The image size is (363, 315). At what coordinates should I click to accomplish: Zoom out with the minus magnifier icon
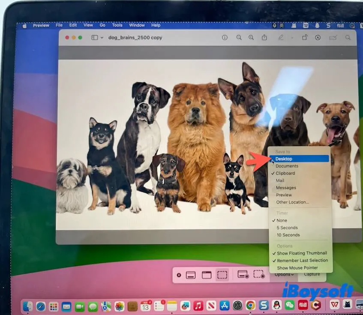(x=239, y=37)
